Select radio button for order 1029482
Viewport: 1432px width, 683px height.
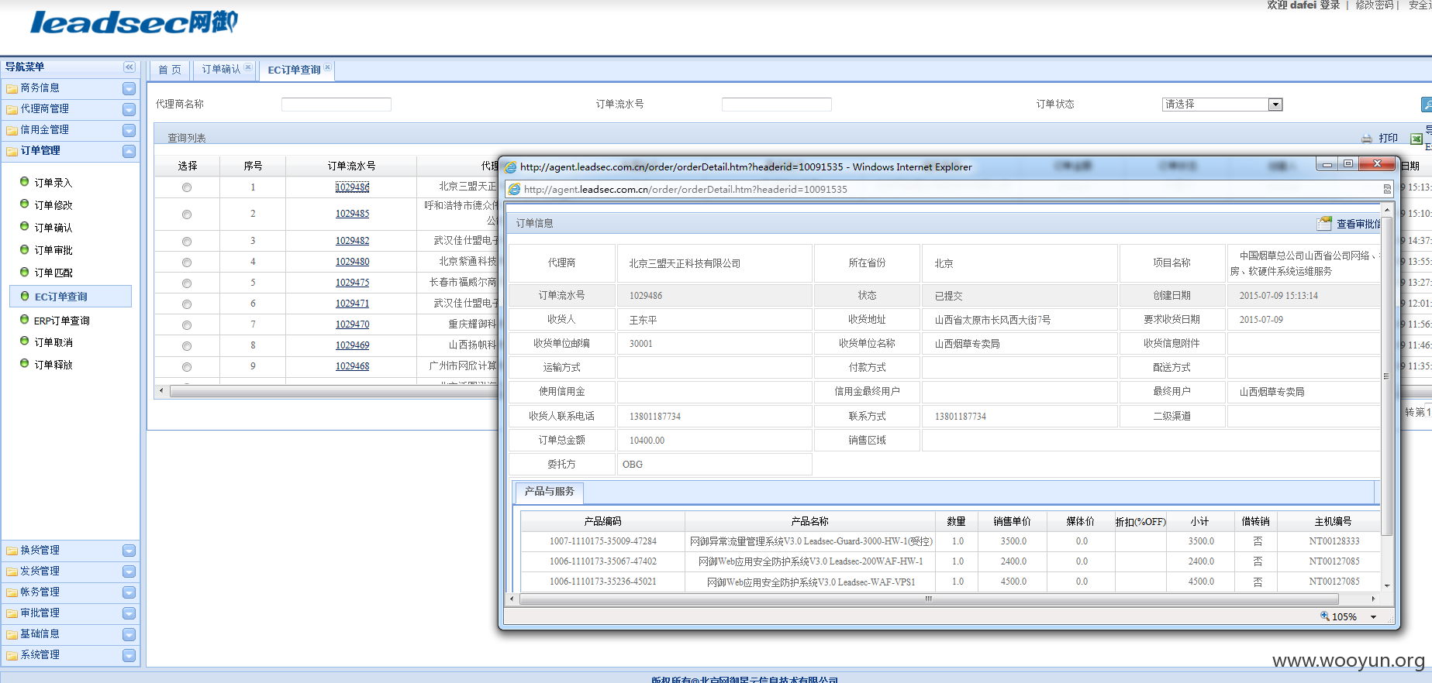point(187,242)
